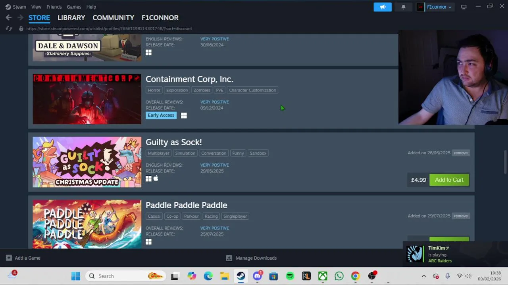Go forward with the right arrow
Screen dimensions: 508x285
point(20,17)
